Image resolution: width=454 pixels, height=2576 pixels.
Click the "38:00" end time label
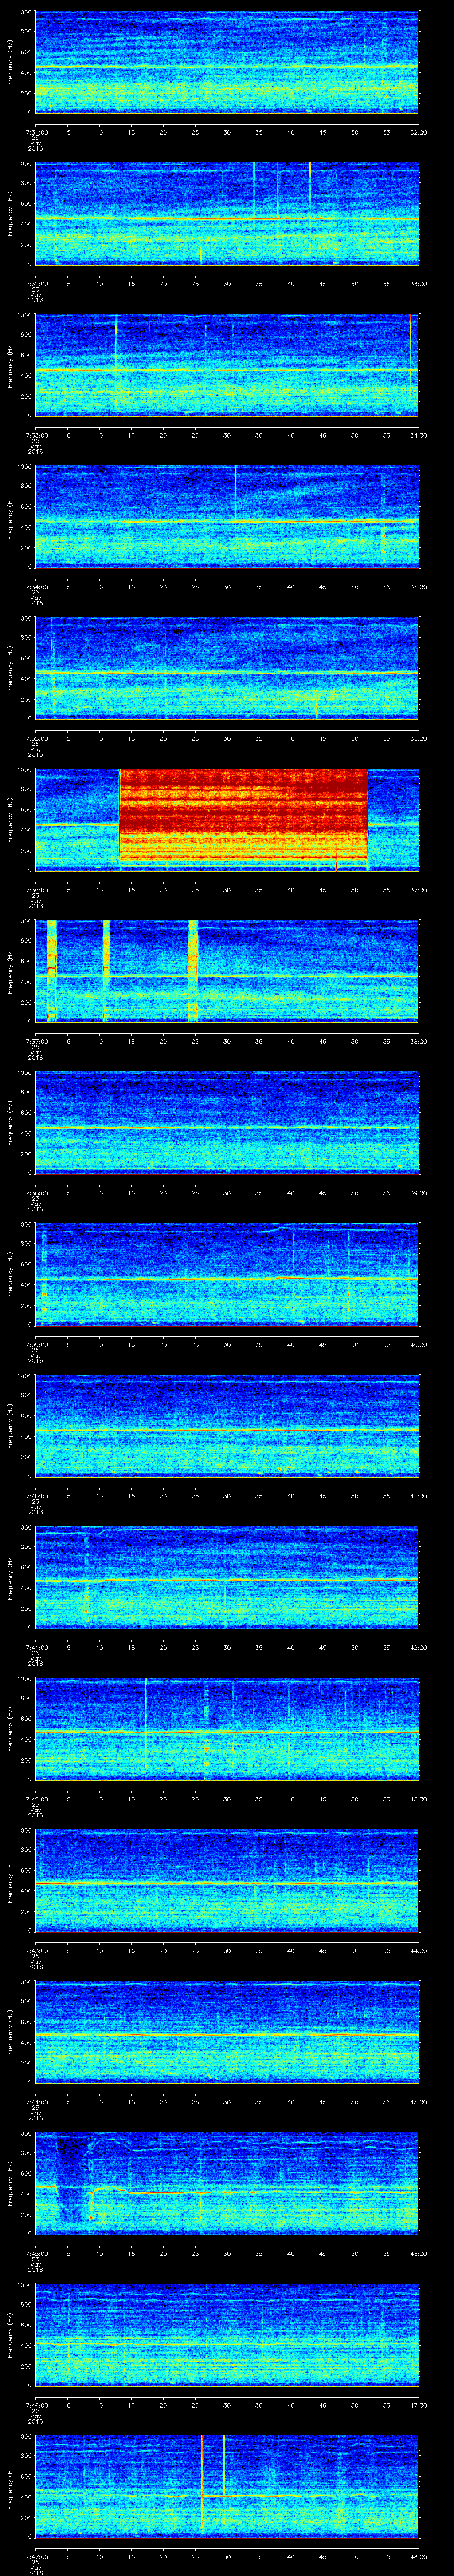point(419,1041)
